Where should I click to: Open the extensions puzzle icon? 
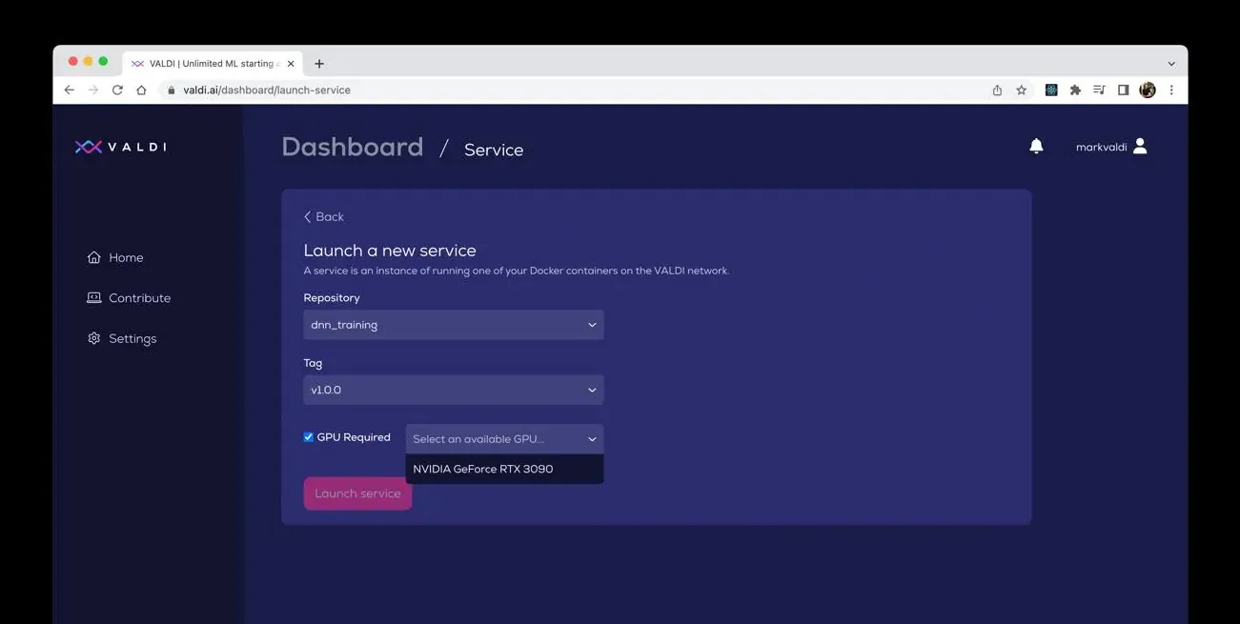click(1075, 91)
